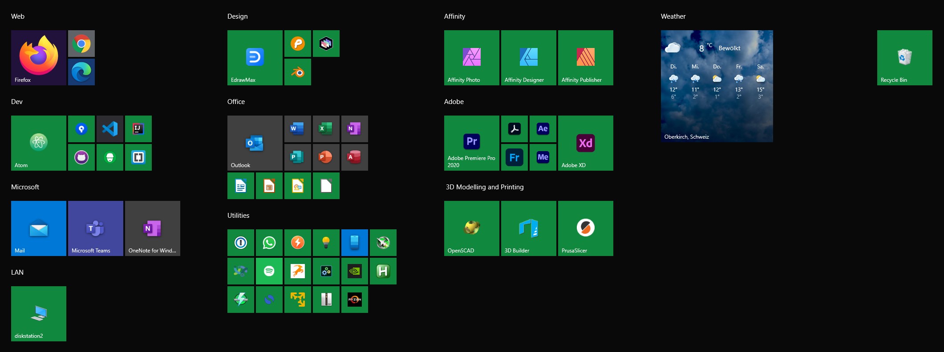This screenshot has width=944, height=352.
Task: Open OneNote tile in Office group
Action: pos(355,129)
